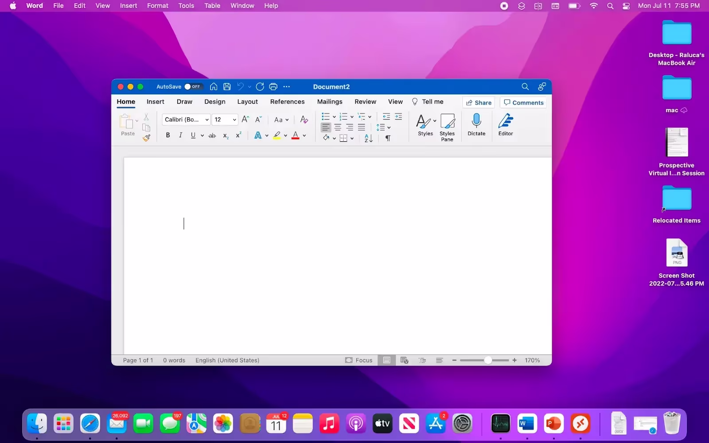709x443 pixels.
Task: Show paragraph marks with pilcrow icon
Action: pos(388,138)
